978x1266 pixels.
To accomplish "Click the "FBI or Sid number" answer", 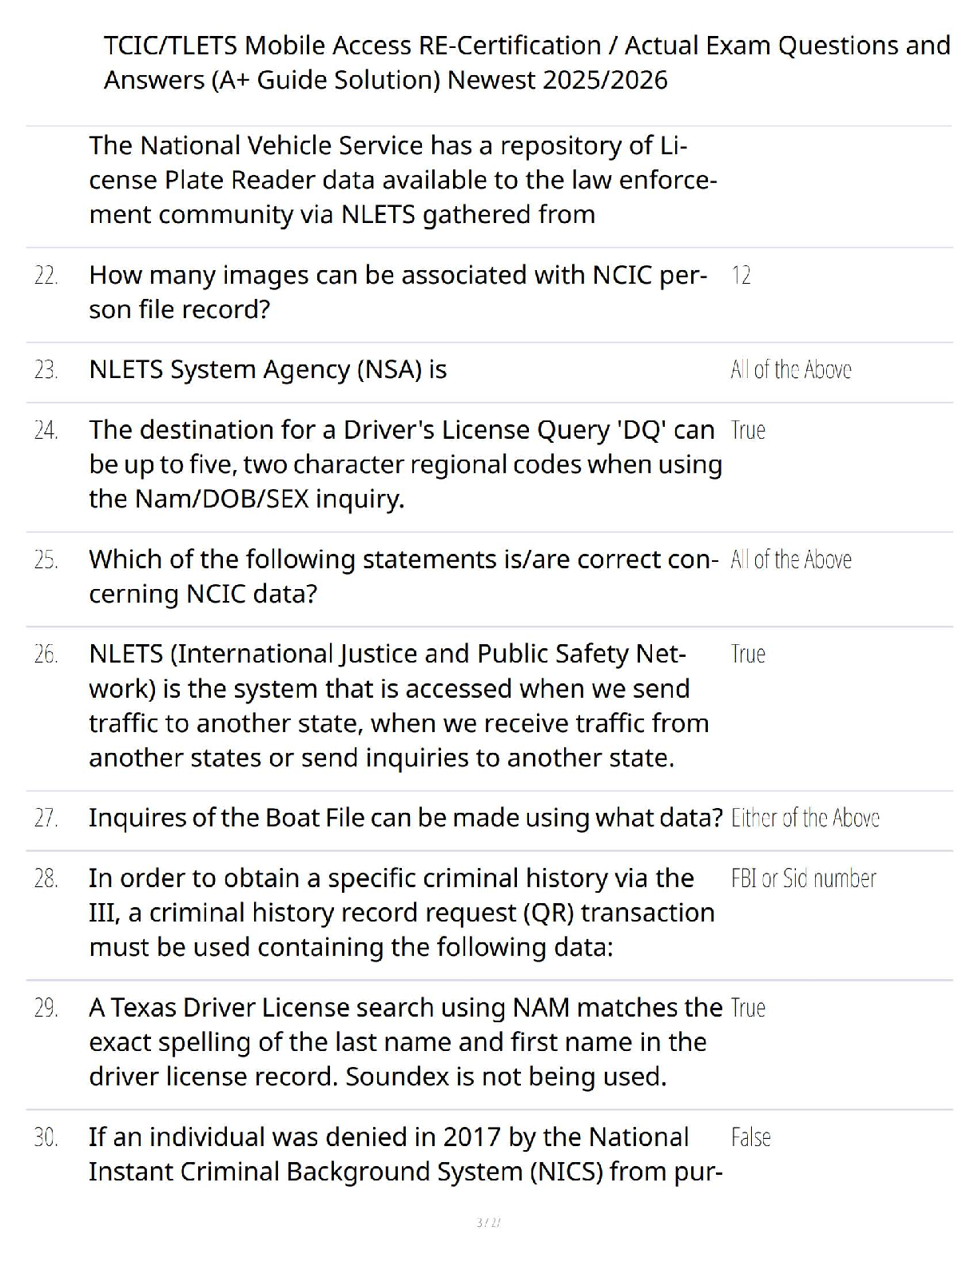I will tap(803, 879).
